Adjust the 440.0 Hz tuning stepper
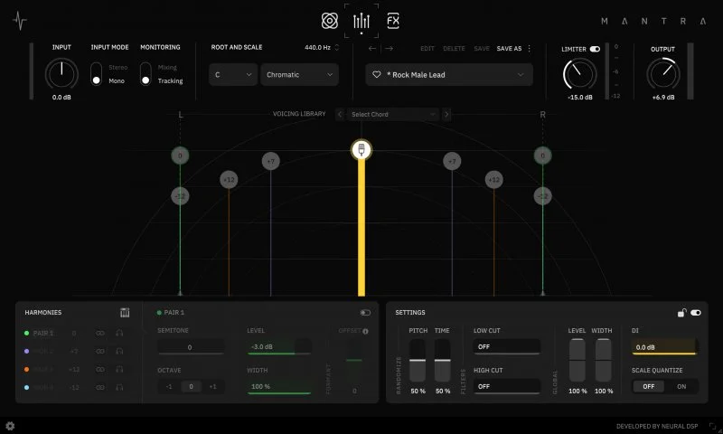 coord(336,48)
